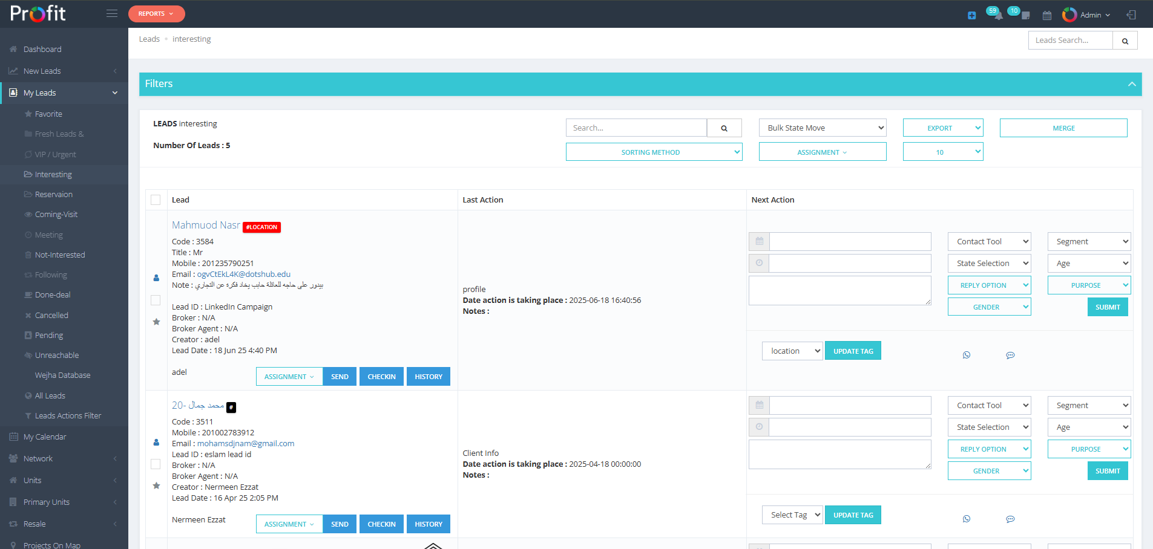Click HISTORY button for Mahmuod Nasr
The image size is (1153, 549).
pyautogui.click(x=428, y=377)
